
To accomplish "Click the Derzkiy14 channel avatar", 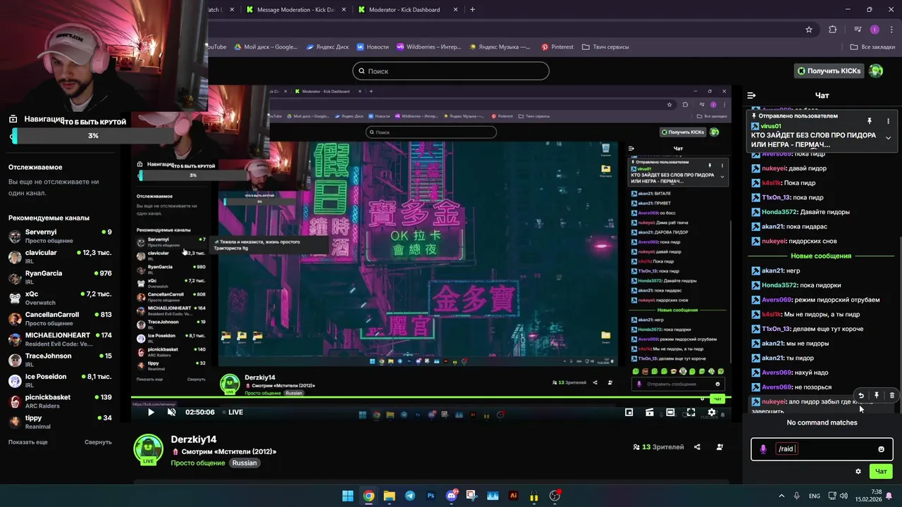I will click(148, 450).
